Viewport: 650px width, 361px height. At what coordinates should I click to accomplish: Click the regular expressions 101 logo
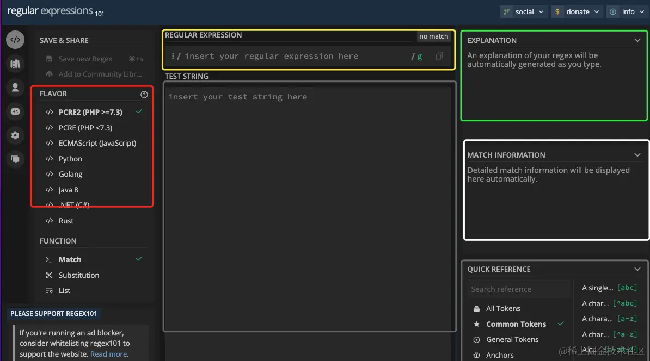[56, 11]
